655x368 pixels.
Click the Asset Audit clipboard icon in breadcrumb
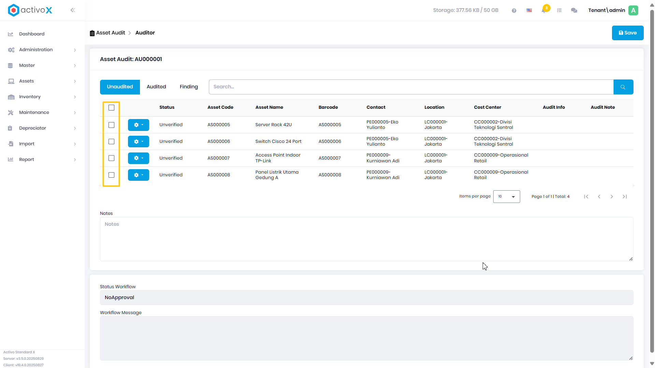click(x=92, y=33)
